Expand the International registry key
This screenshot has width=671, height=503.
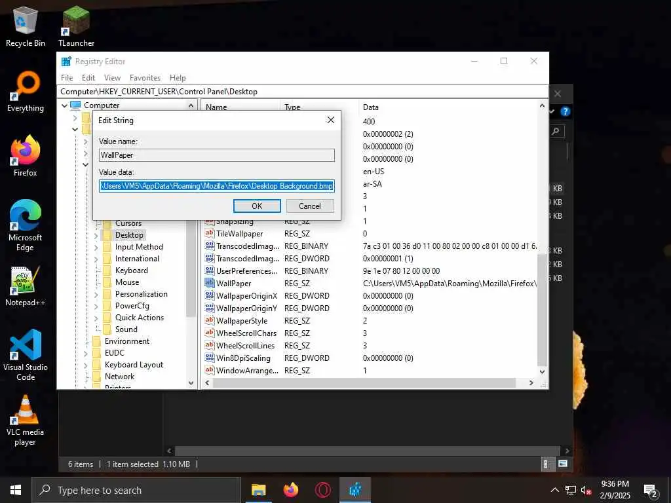pyautogui.click(x=96, y=259)
